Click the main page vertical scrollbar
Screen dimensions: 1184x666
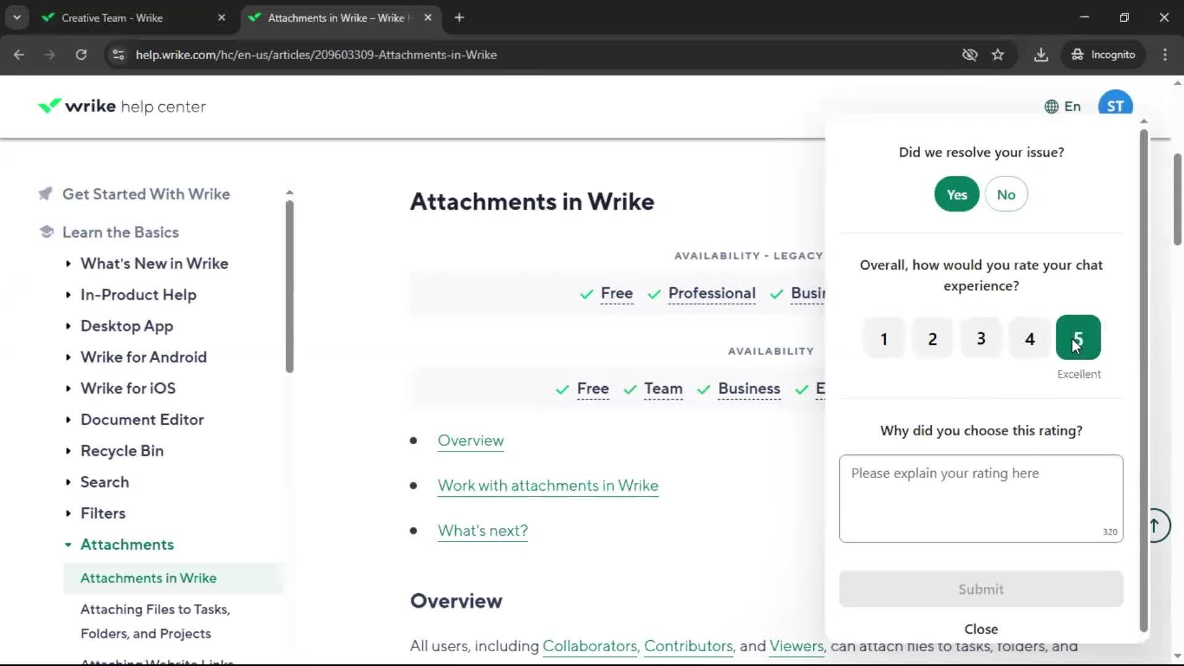pos(1177,199)
